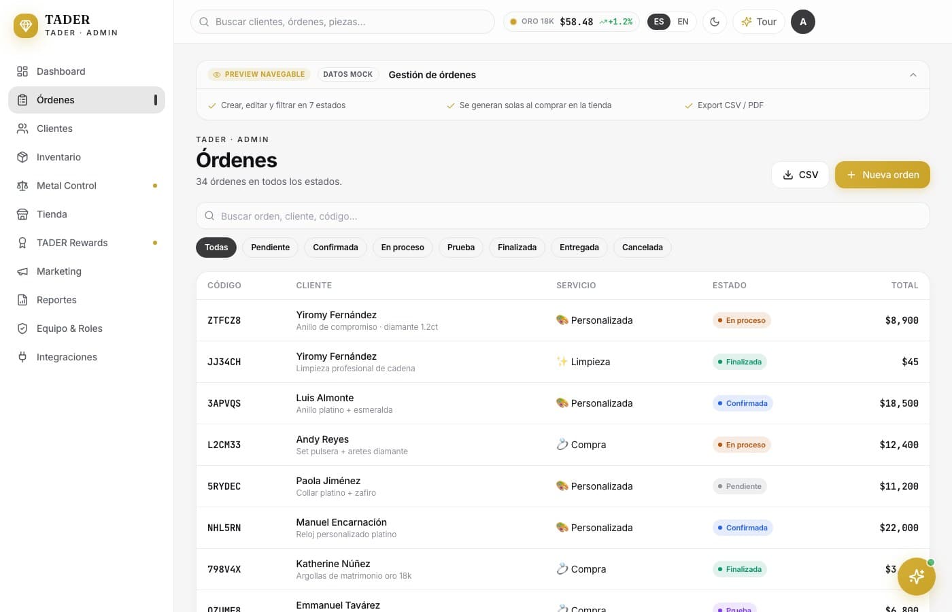Click the PREVIEW NAVEGABLE badge
This screenshot has width=952, height=612.
click(259, 75)
